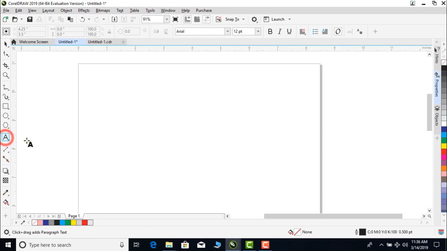447x251 pixels.
Task: Choose the Rectangle tool
Action: click(5, 106)
